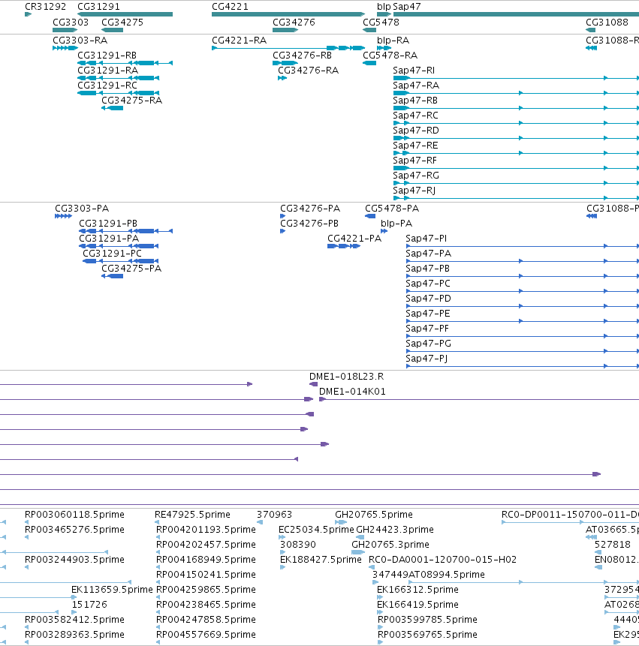Open the "CG34276-RA" transcript label
Screen dimensions: 639x646
(x=309, y=71)
